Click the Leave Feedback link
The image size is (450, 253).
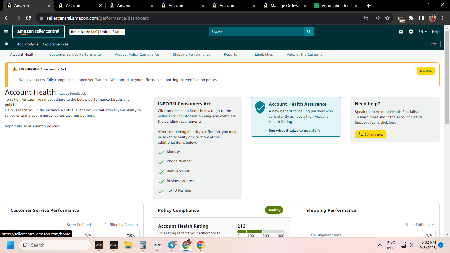click(x=73, y=93)
